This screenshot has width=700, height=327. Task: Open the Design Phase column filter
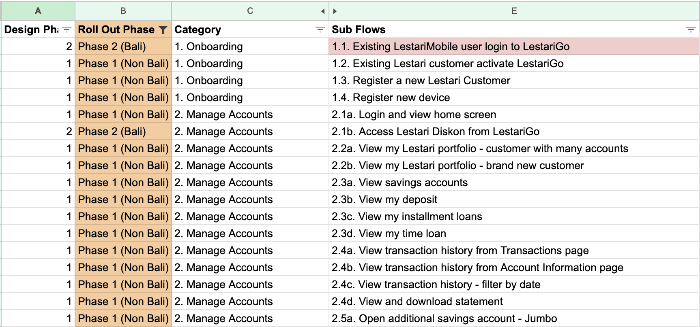click(x=67, y=30)
